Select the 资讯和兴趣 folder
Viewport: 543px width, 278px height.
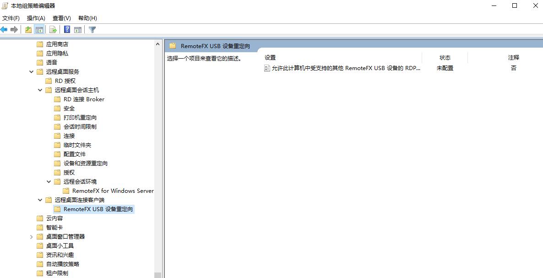pyautogui.click(x=60, y=255)
